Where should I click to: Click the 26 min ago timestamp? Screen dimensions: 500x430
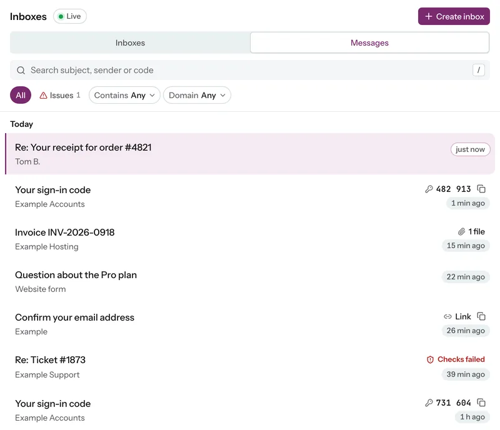[466, 331]
